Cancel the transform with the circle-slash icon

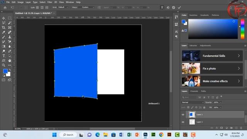tap(173, 8)
